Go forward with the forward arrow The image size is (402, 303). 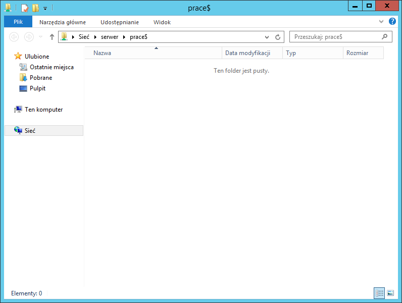tap(29, 37)
